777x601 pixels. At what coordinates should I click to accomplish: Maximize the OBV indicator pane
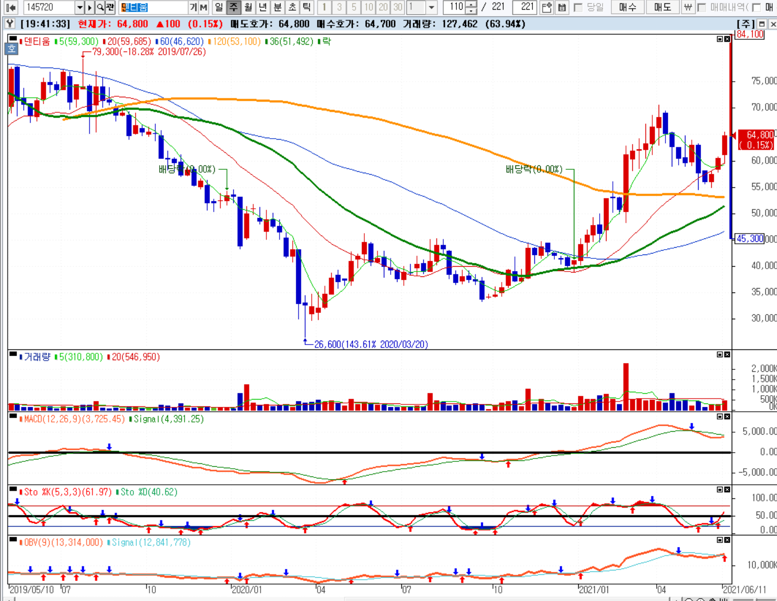point(720,540)
